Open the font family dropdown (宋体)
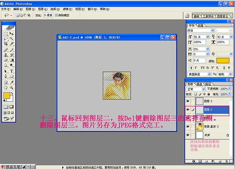 point(212,31)
